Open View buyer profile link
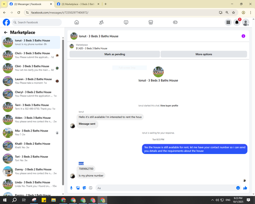Viewport: 255px width, 204px height. (169, 106)
